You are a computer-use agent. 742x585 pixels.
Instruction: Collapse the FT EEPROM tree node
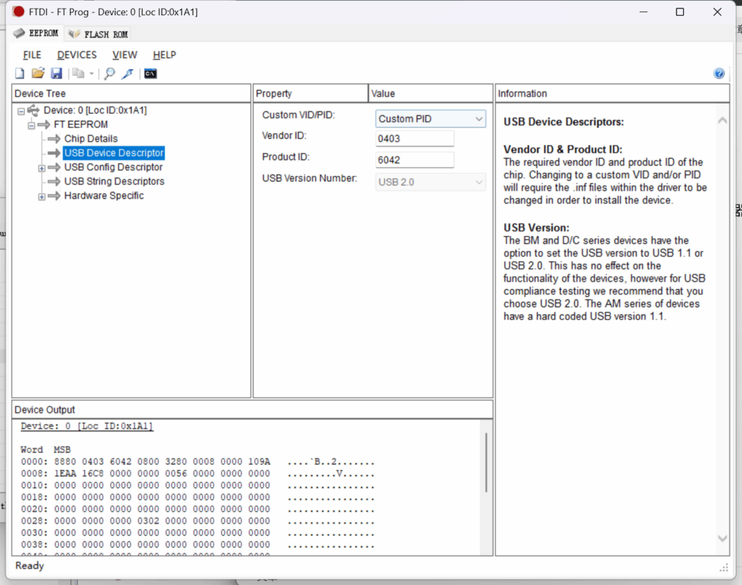coord(31,125)
